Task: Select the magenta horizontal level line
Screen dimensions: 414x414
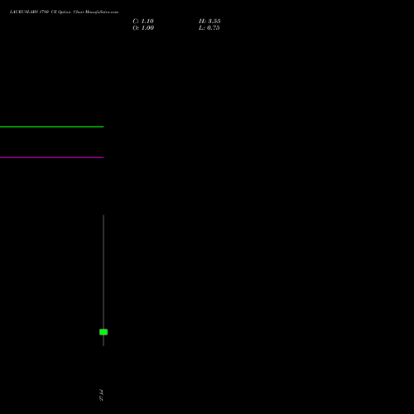Action: 51,157
